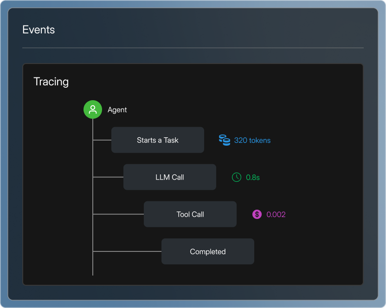Select the Starts a Task node
This screenshot has width=386, height=308.
(x=158, y=140)
